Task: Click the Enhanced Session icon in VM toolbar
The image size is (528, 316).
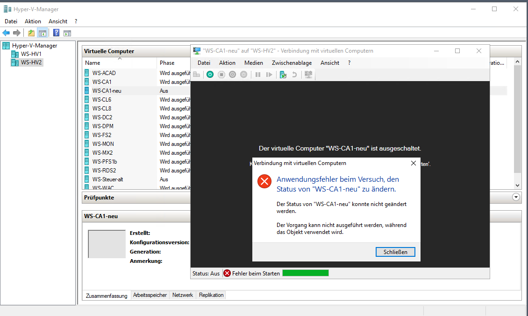Action: (308, 75)
